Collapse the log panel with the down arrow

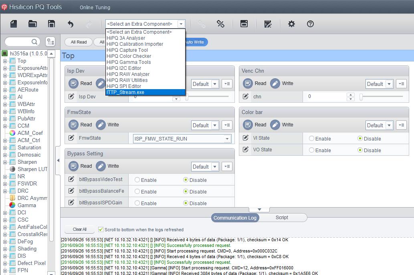click(x=259, y=210)
